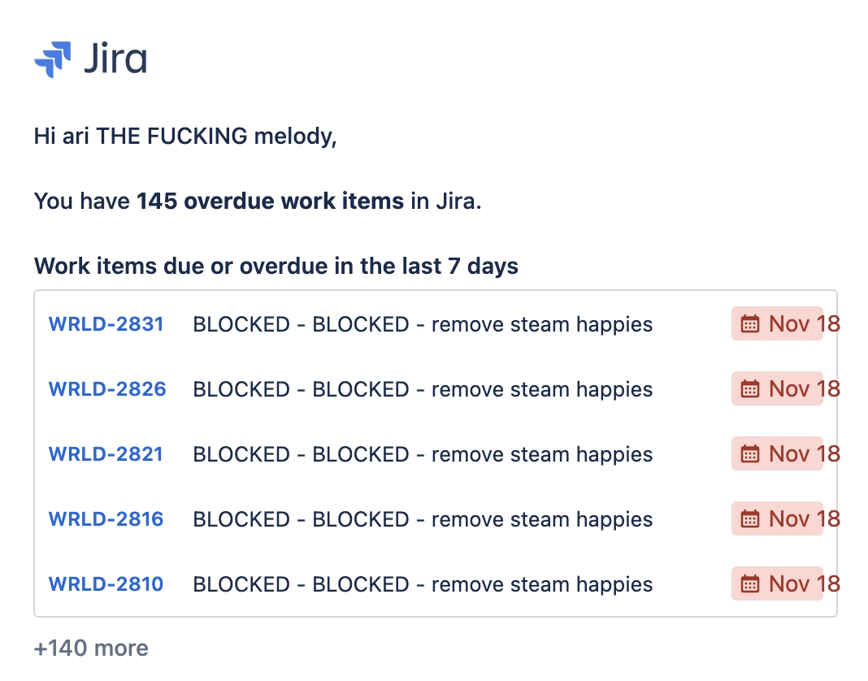Select the summary text of WRLD-2816
Image resolution: width=868 pixels, height=681 pixels.
point(423,519)
